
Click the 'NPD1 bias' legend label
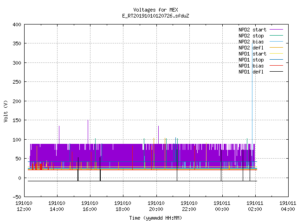(251, 66)
